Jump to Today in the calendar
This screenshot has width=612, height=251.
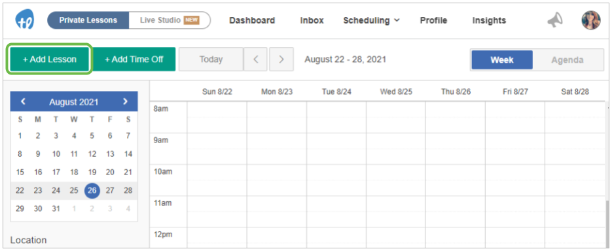[211, 59]
